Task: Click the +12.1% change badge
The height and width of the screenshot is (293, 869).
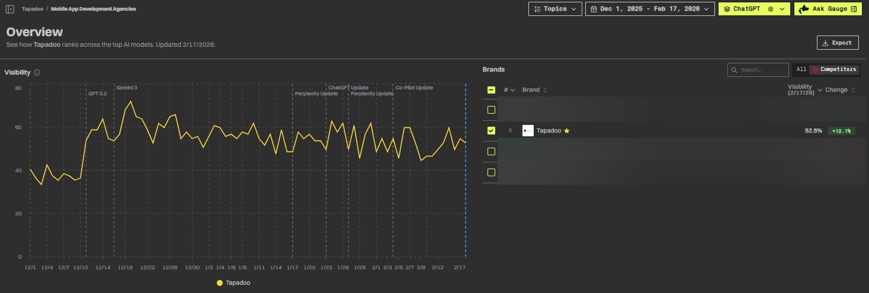Action: click(x=842, y=131)
